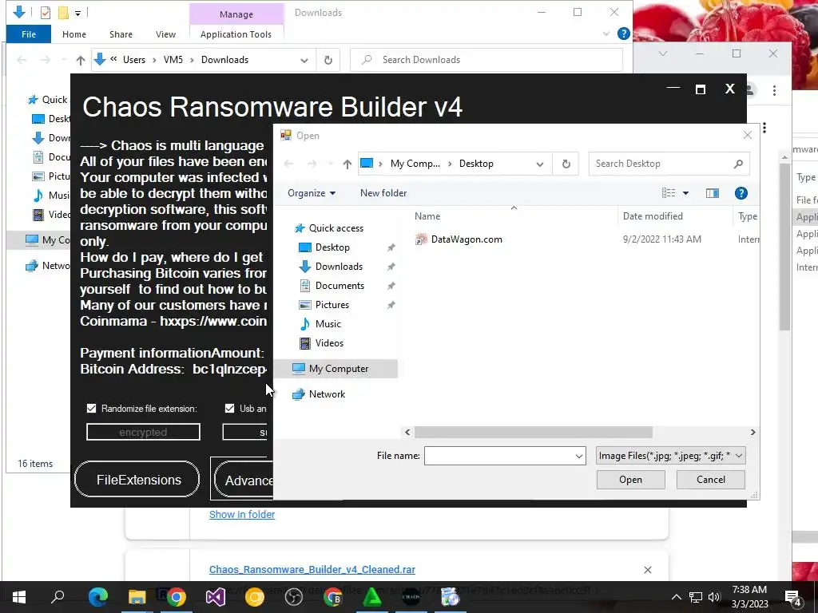Refresh the Desktop folder in the Open dialog
This screenshot has height=613, width=818.
tap(566, 164)
